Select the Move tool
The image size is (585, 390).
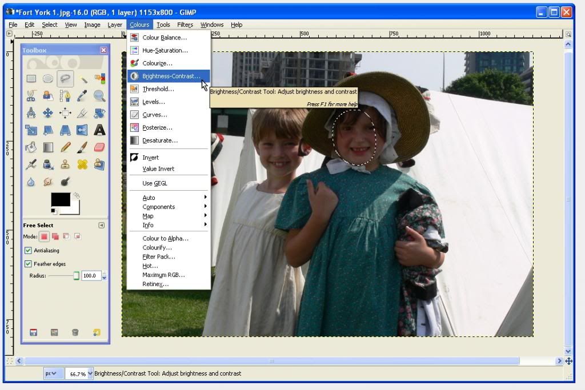[x=48, y=113]
